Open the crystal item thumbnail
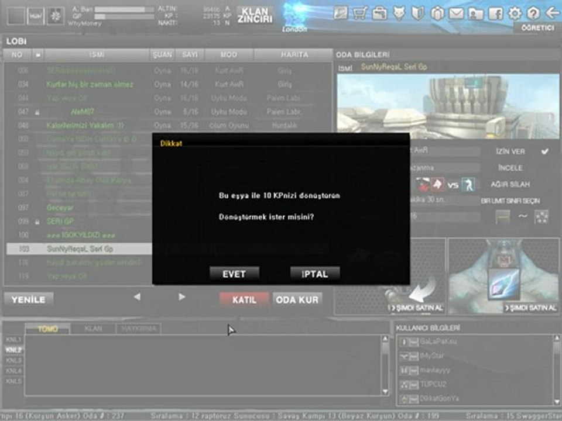This screenshot has height=421, width=562. point(504,284)
